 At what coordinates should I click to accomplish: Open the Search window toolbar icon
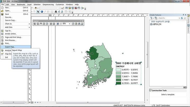point(73,8)
